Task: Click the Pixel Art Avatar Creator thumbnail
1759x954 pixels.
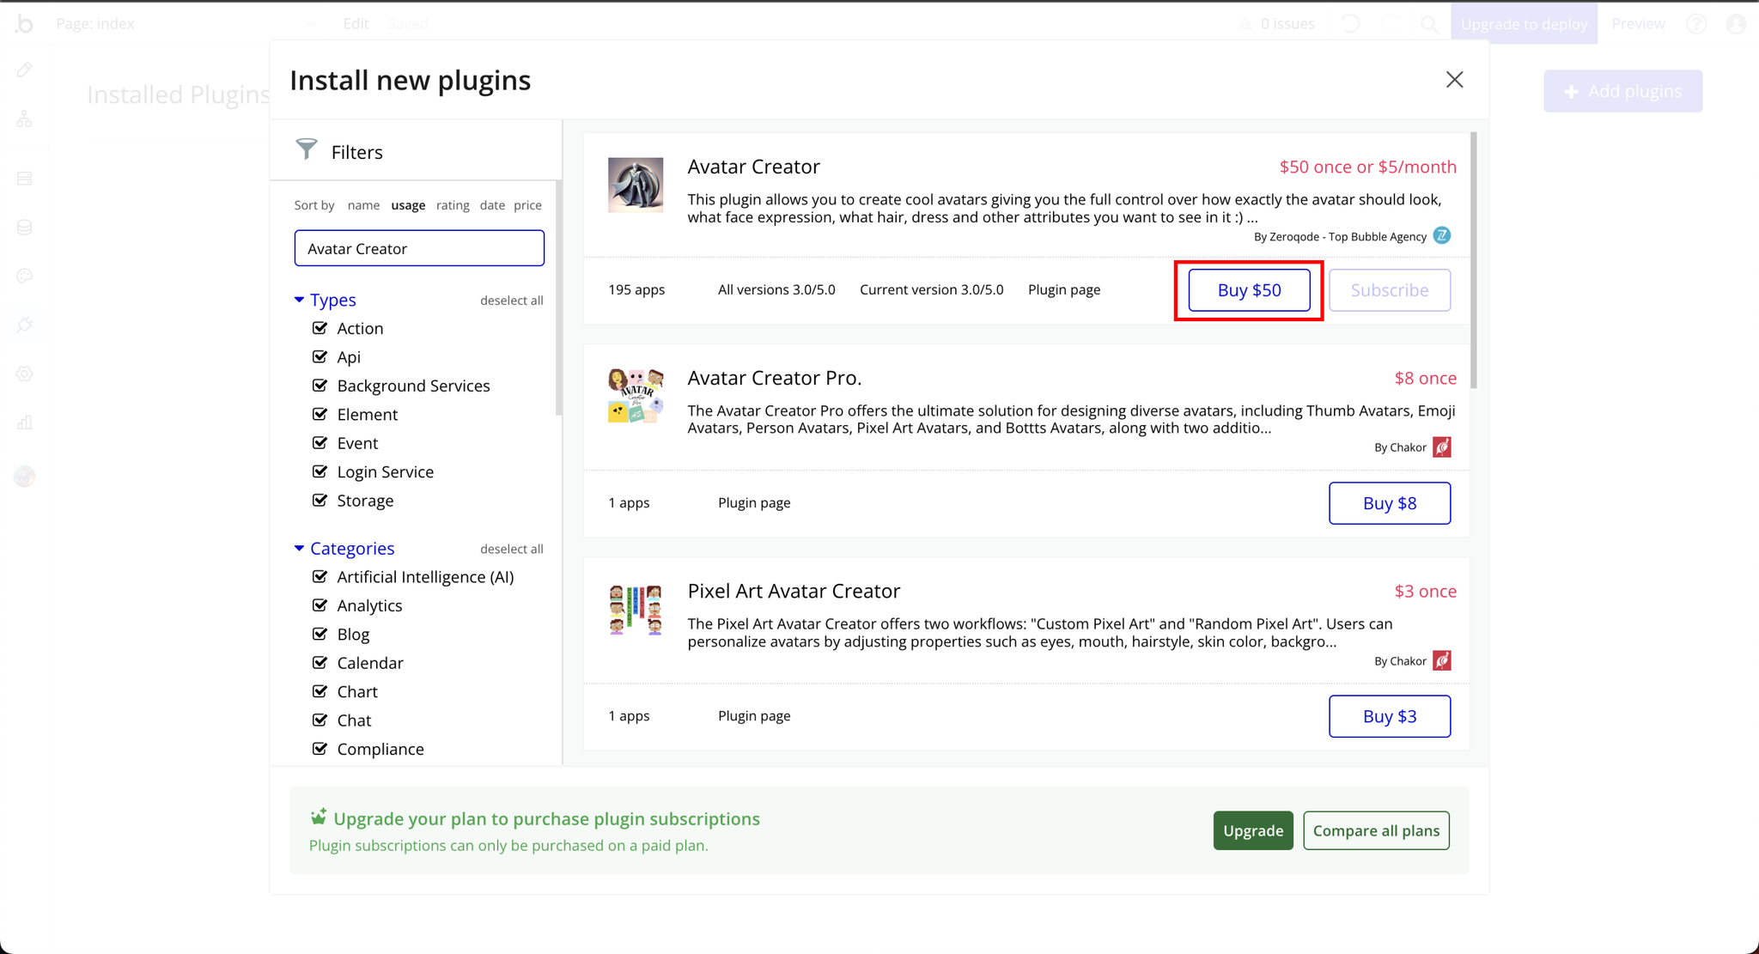Action: pos(636,609)
